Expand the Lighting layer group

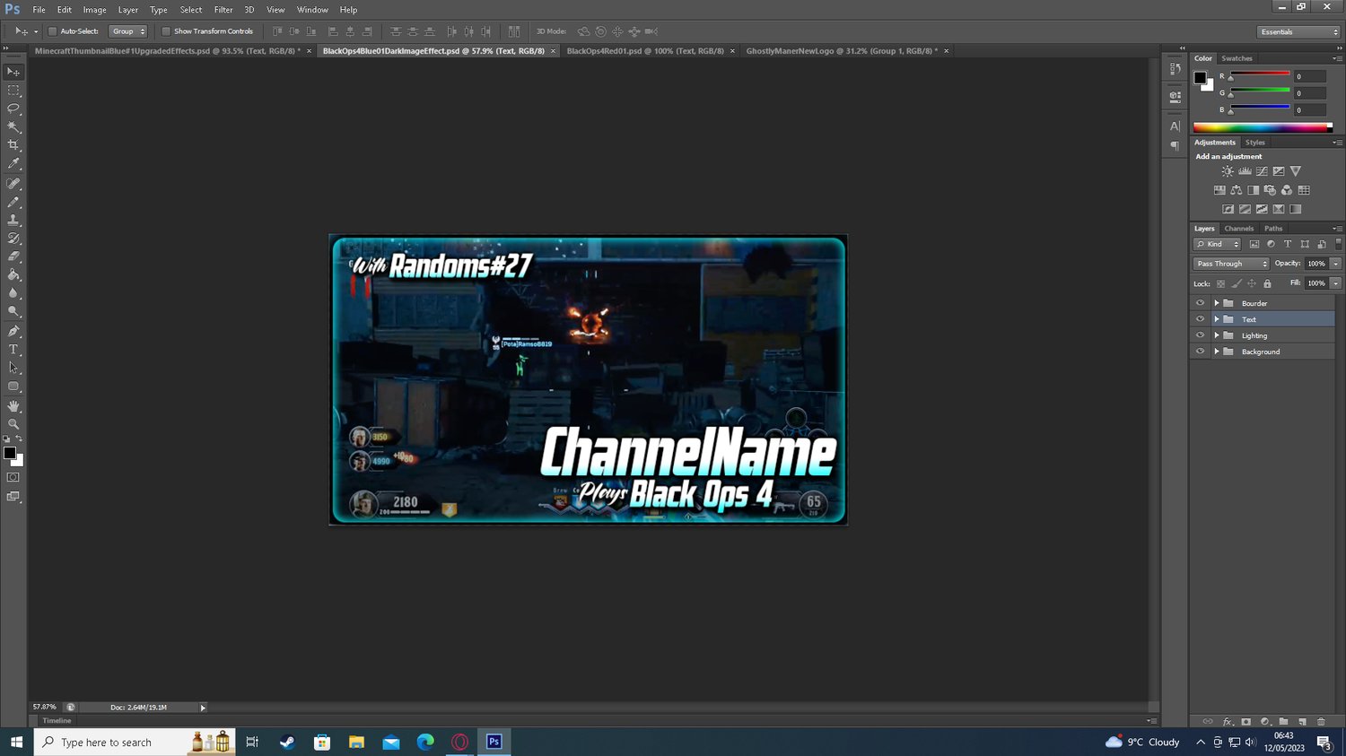(x=1217, y=335)
